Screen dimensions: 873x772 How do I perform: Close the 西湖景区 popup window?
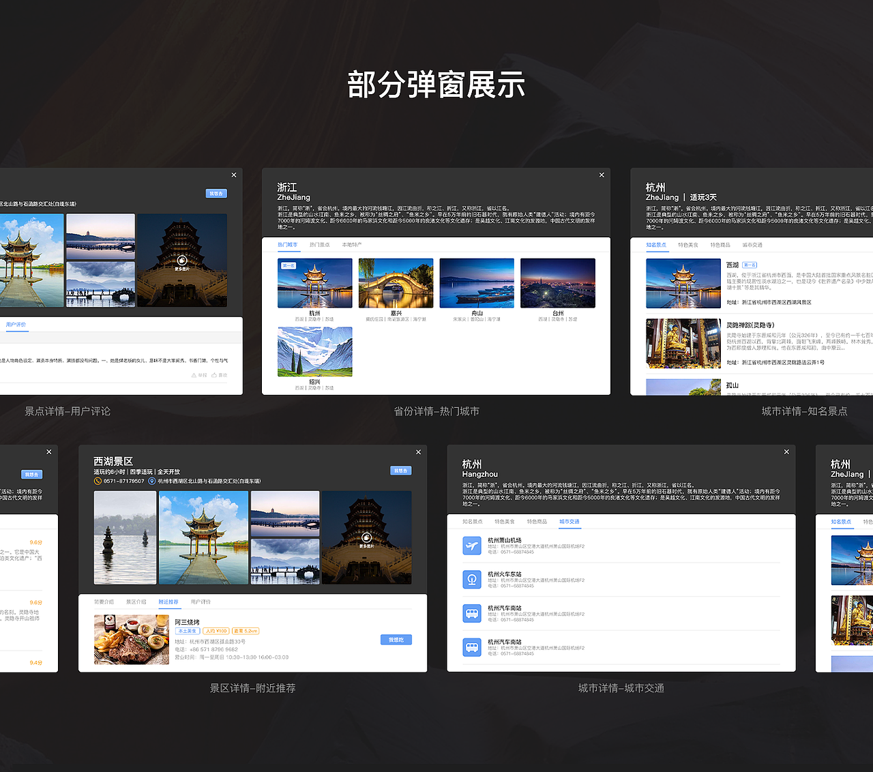[418, 452]
